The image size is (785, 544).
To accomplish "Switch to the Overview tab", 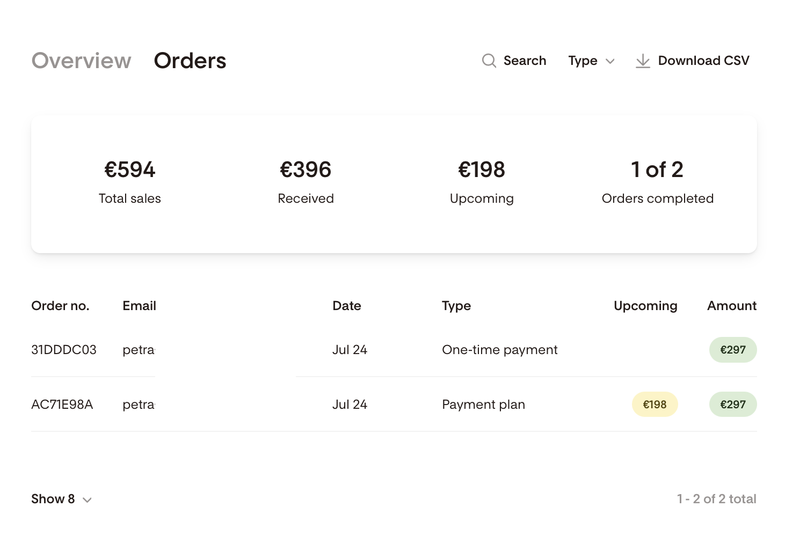I will [82, 61].
